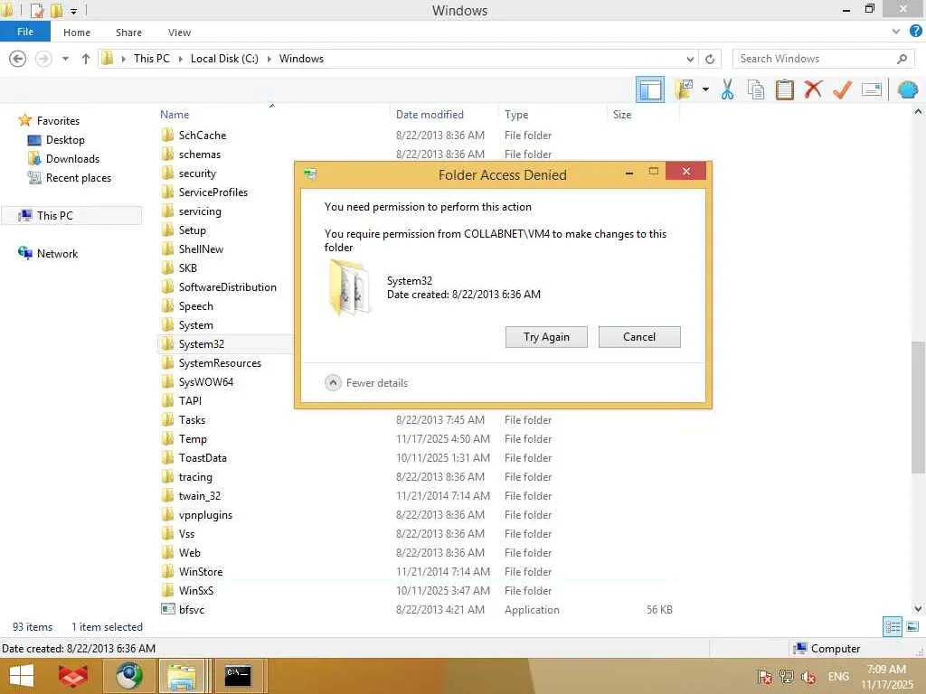Click the Action Center flag tray icon
The image size is (926, 694).
point(764,677)
